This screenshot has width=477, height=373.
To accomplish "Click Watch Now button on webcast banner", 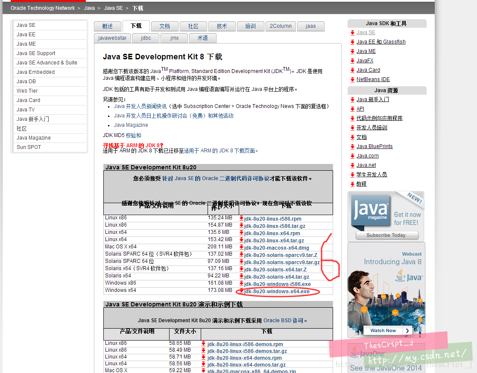I will point(388,330).
